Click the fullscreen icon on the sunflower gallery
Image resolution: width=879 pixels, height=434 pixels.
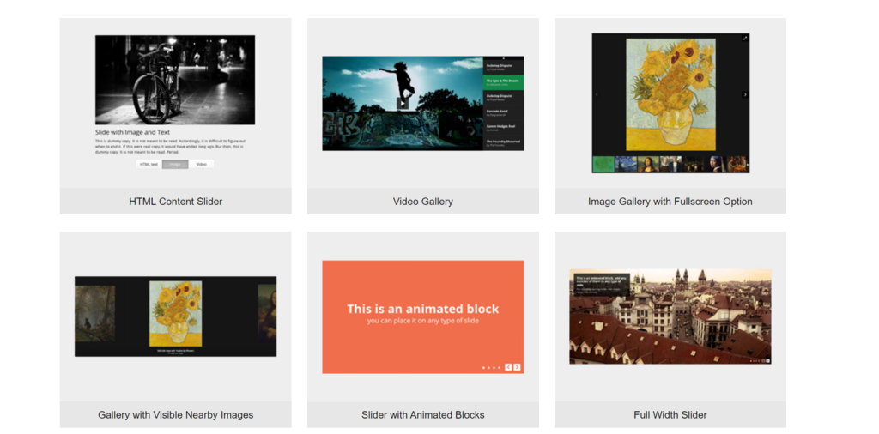pos(744,38)
